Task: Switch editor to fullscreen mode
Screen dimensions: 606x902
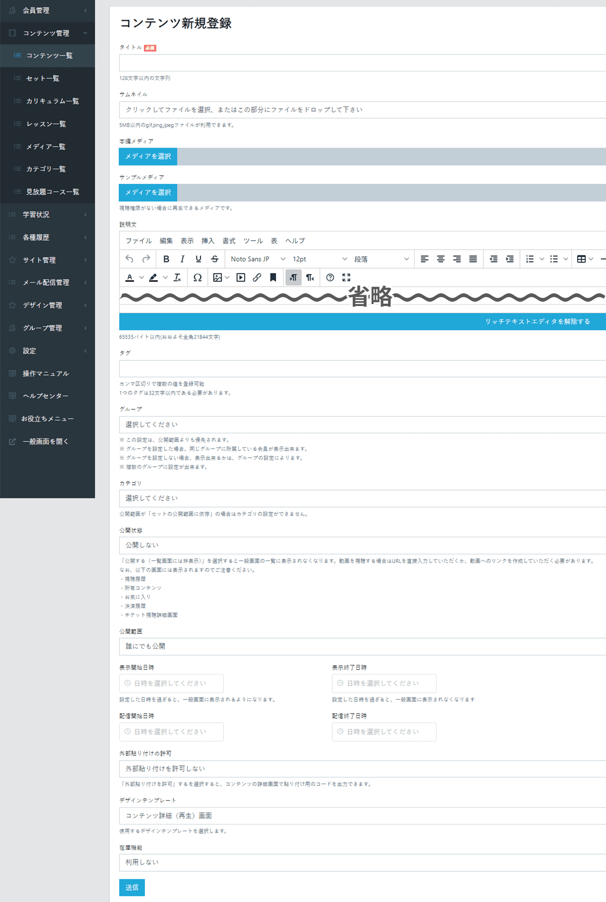Action: tap(346, 278)
